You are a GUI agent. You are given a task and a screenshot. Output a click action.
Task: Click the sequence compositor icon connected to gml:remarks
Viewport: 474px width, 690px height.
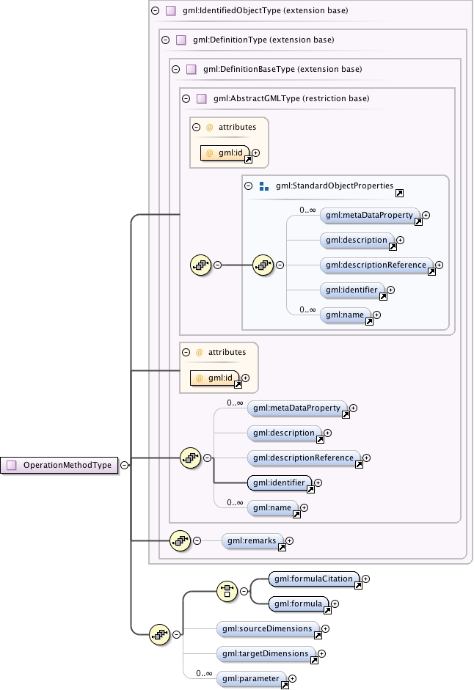[x=181, y=541]
